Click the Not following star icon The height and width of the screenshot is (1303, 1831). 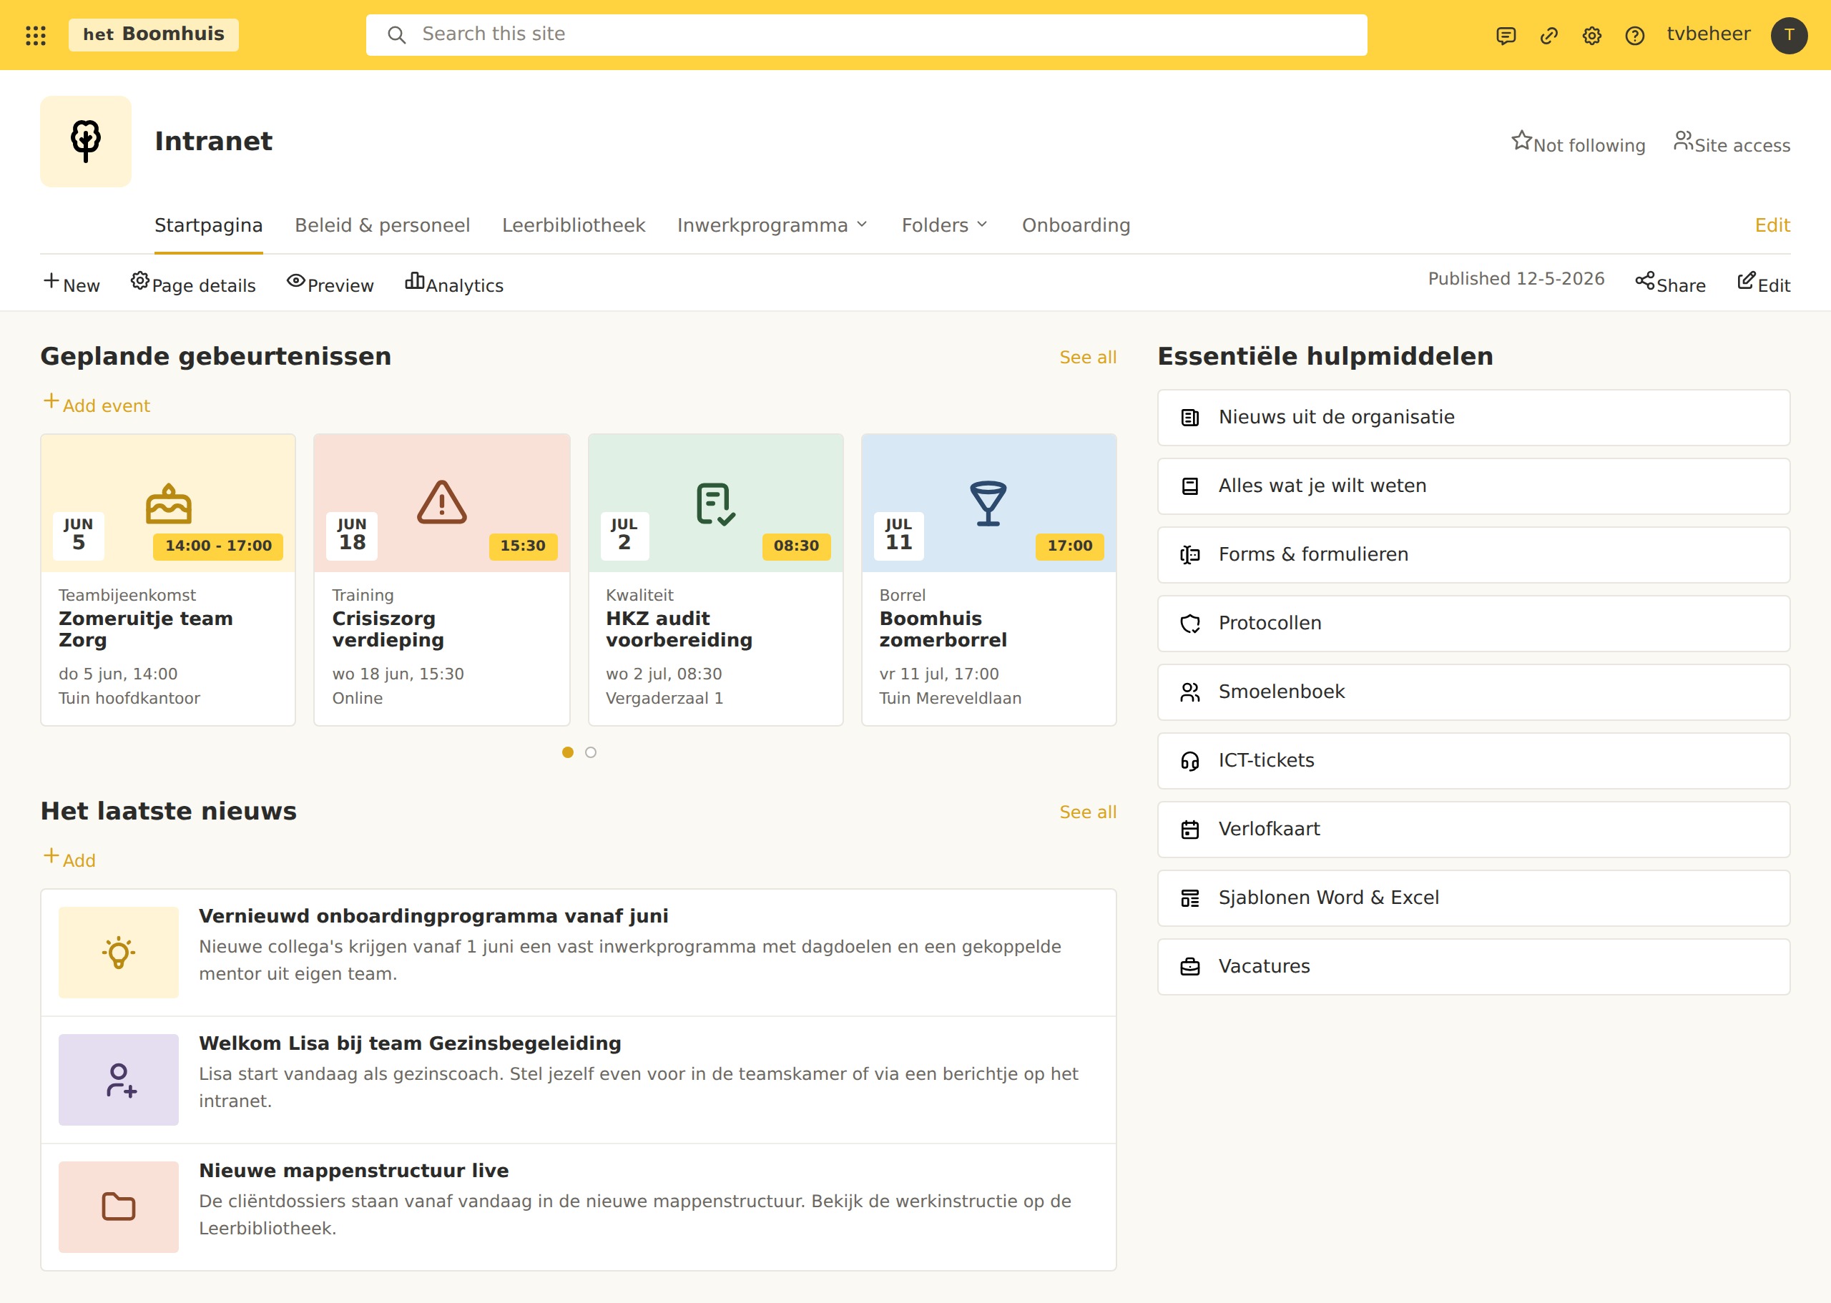1521,140
